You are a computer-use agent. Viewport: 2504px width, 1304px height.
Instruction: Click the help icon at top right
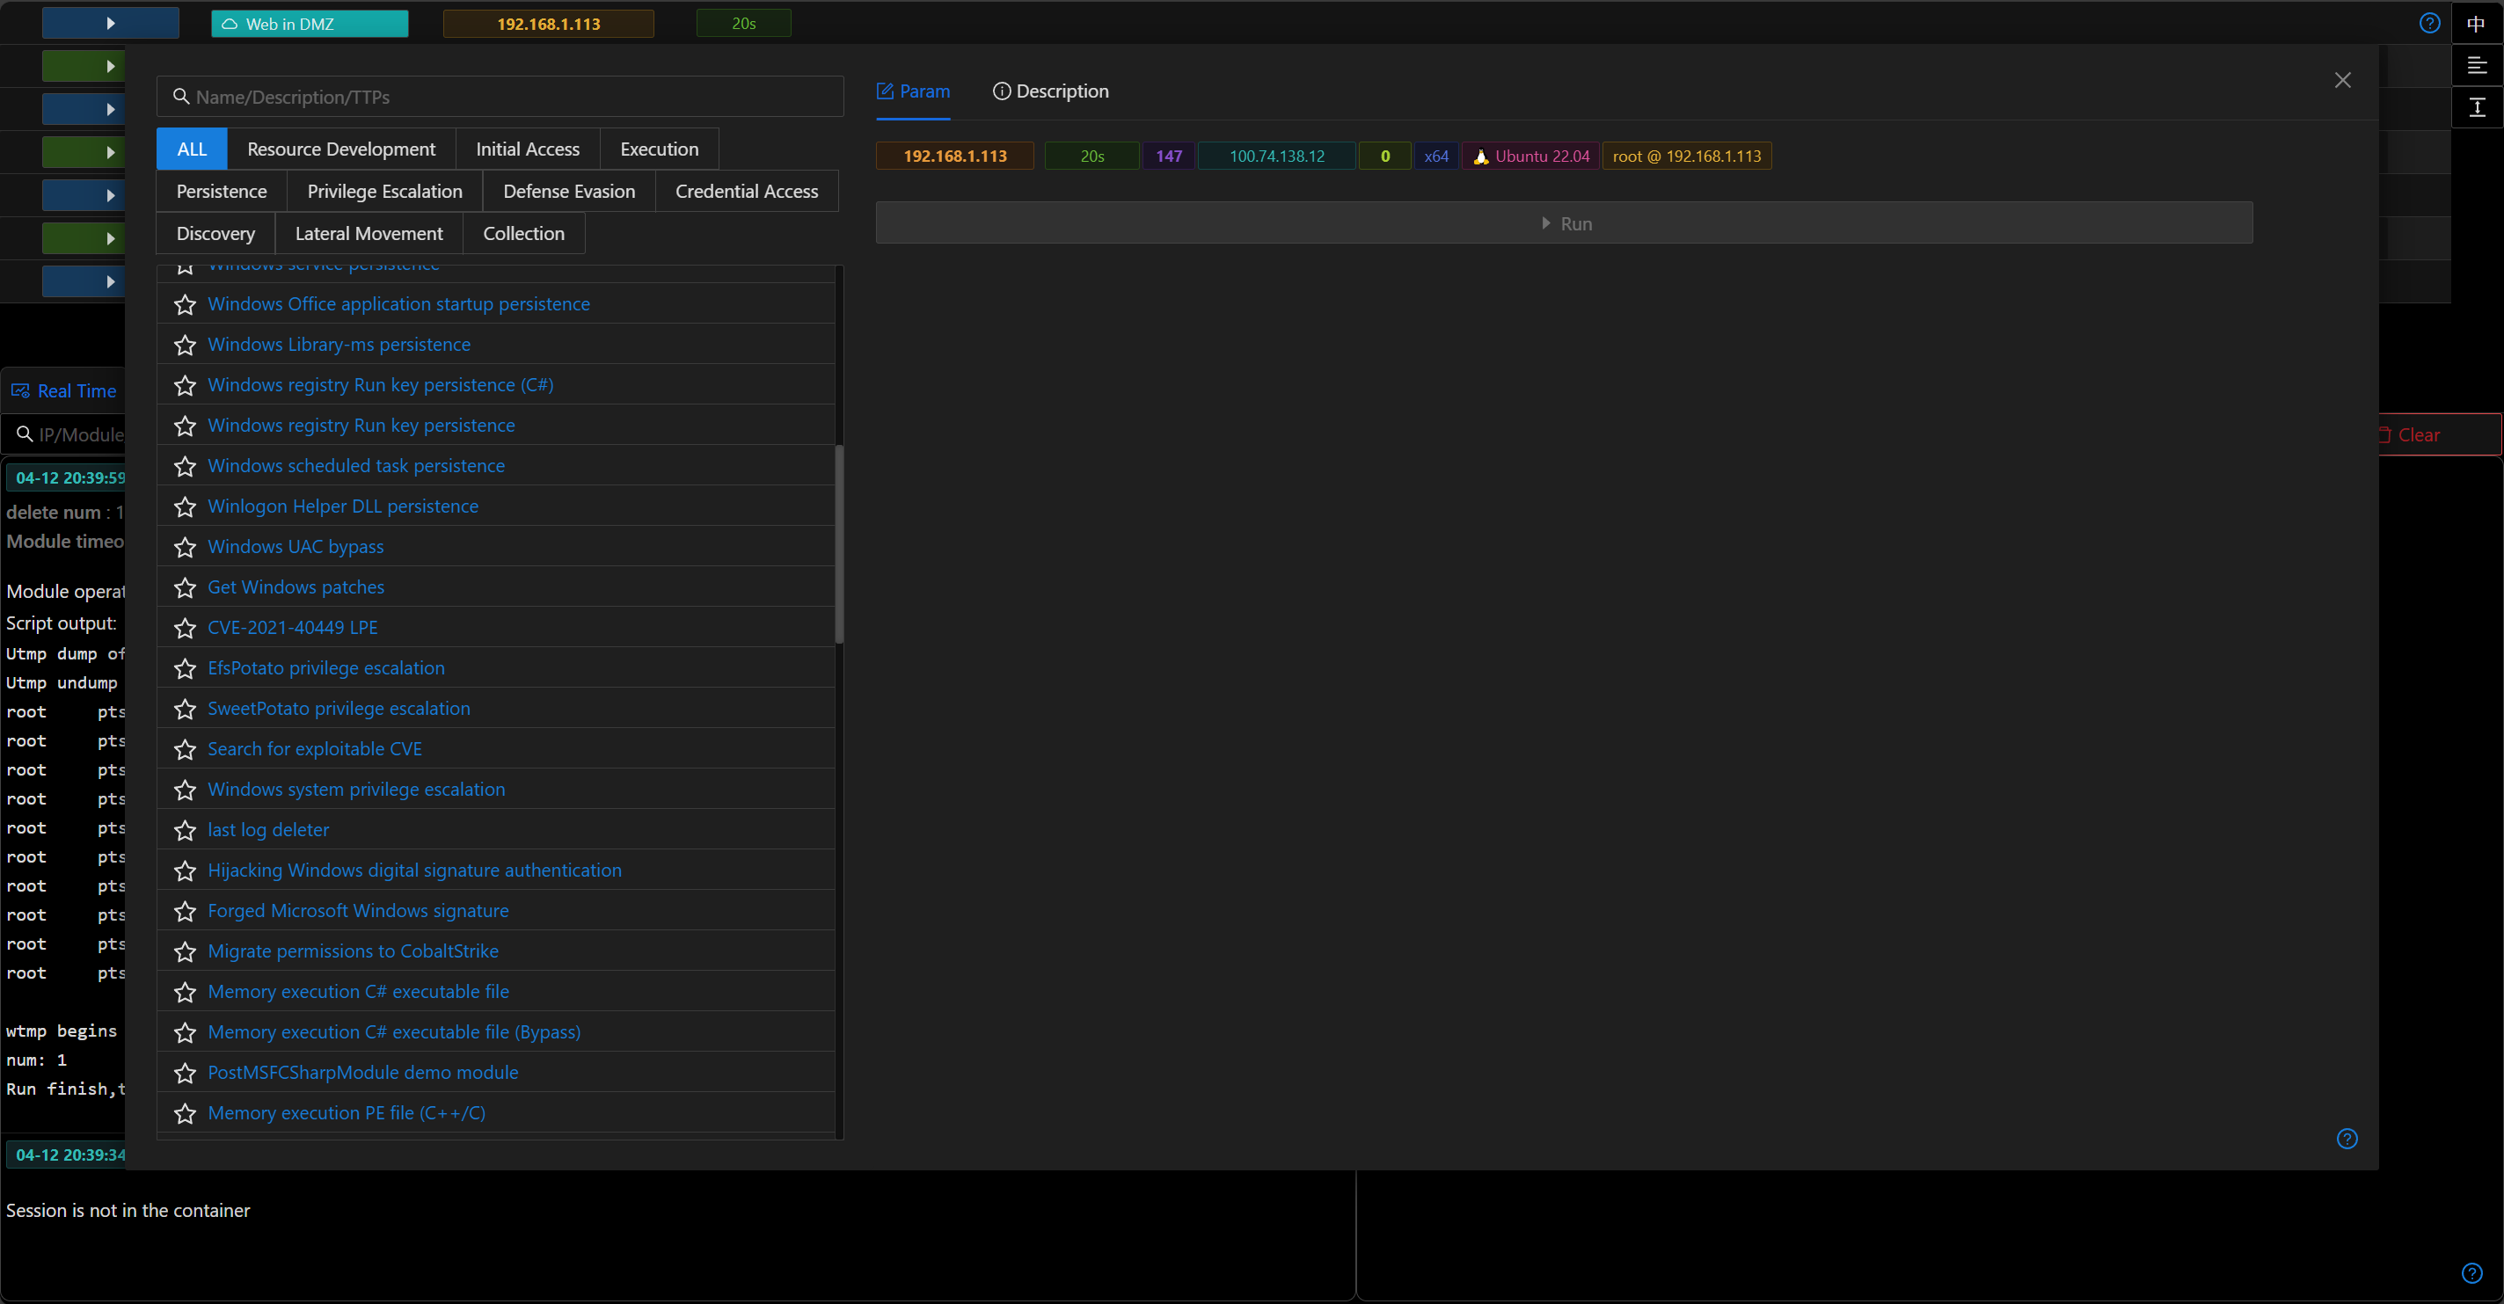pyautogui.click(x=2429, y=22)
